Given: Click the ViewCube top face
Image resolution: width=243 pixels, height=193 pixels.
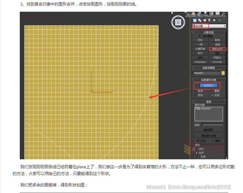Looking at the screenshot, I should click(x=178, y=22).
